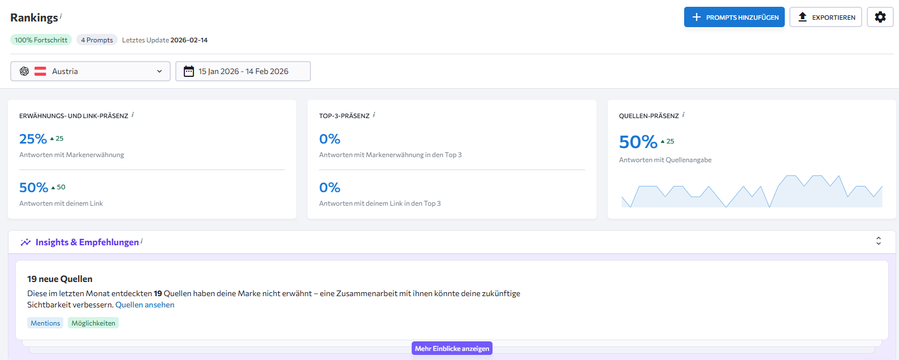Click the calendar icon in date range
Image resolution: width=899 pixels, height=360 pixels.
pyautogui.click(x=189, y=71)
